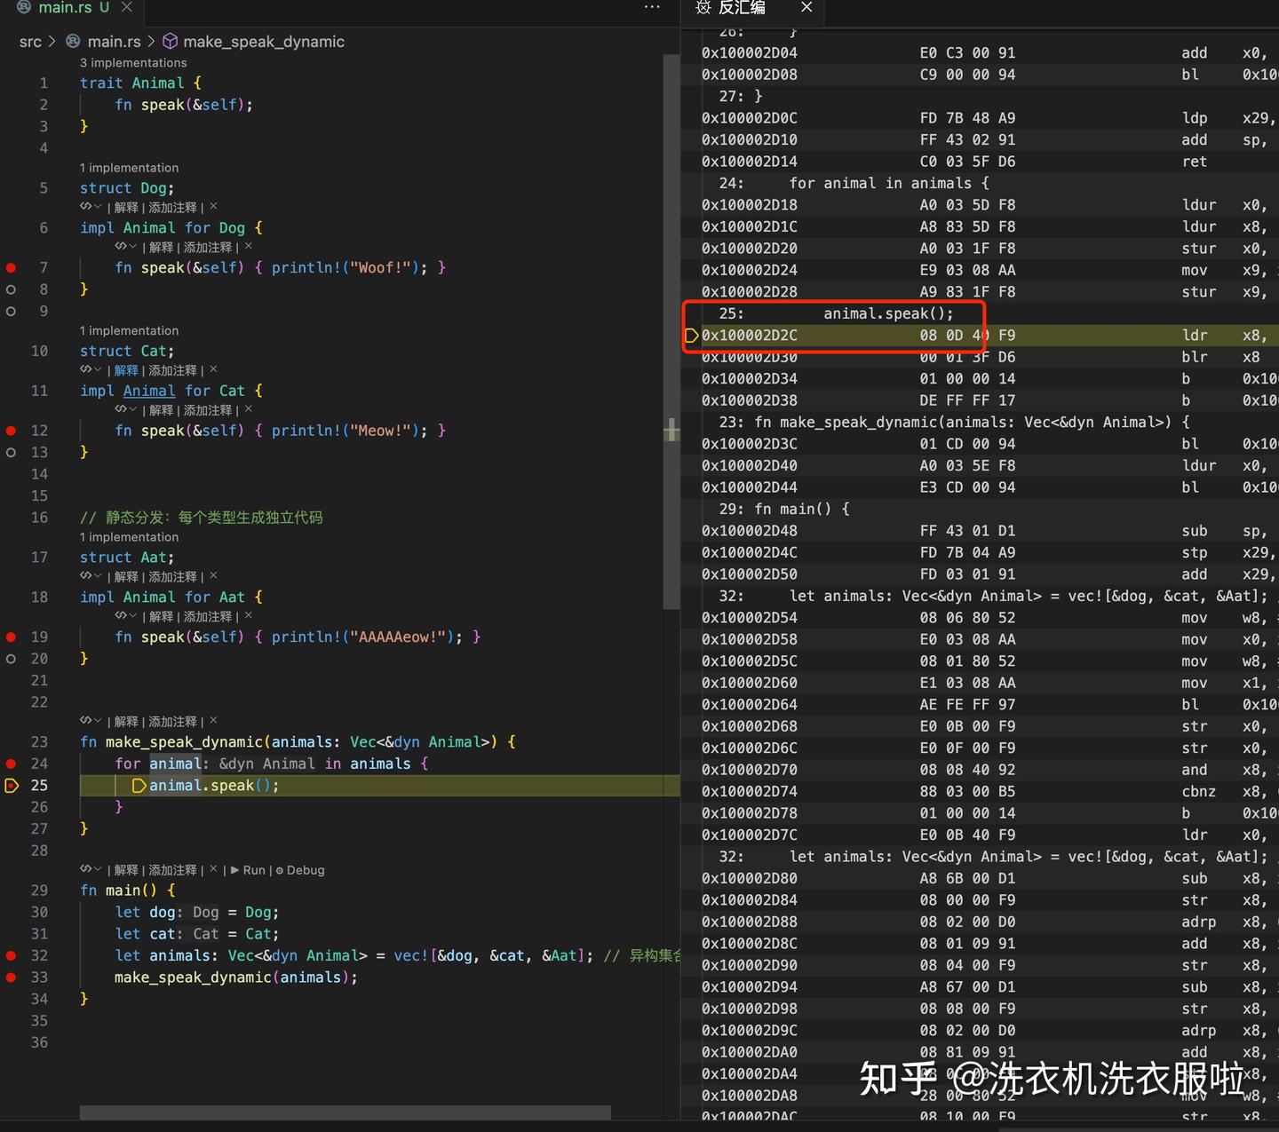Toggle the breakpoint on line 32
The height and width of the screenshot is (1132, 1279).
point(11,955)
